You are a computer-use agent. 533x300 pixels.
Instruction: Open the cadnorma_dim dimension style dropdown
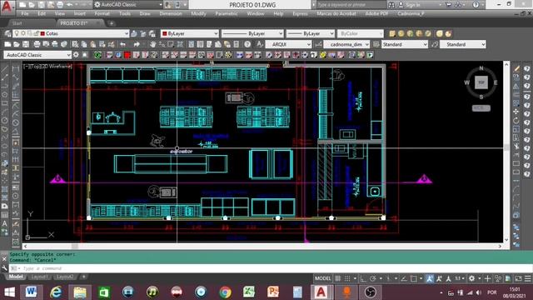tap(346, 44)
